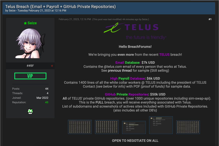
Task: Open post number #1 permalink
Action: pyautogui.click(x=210, y=19)
